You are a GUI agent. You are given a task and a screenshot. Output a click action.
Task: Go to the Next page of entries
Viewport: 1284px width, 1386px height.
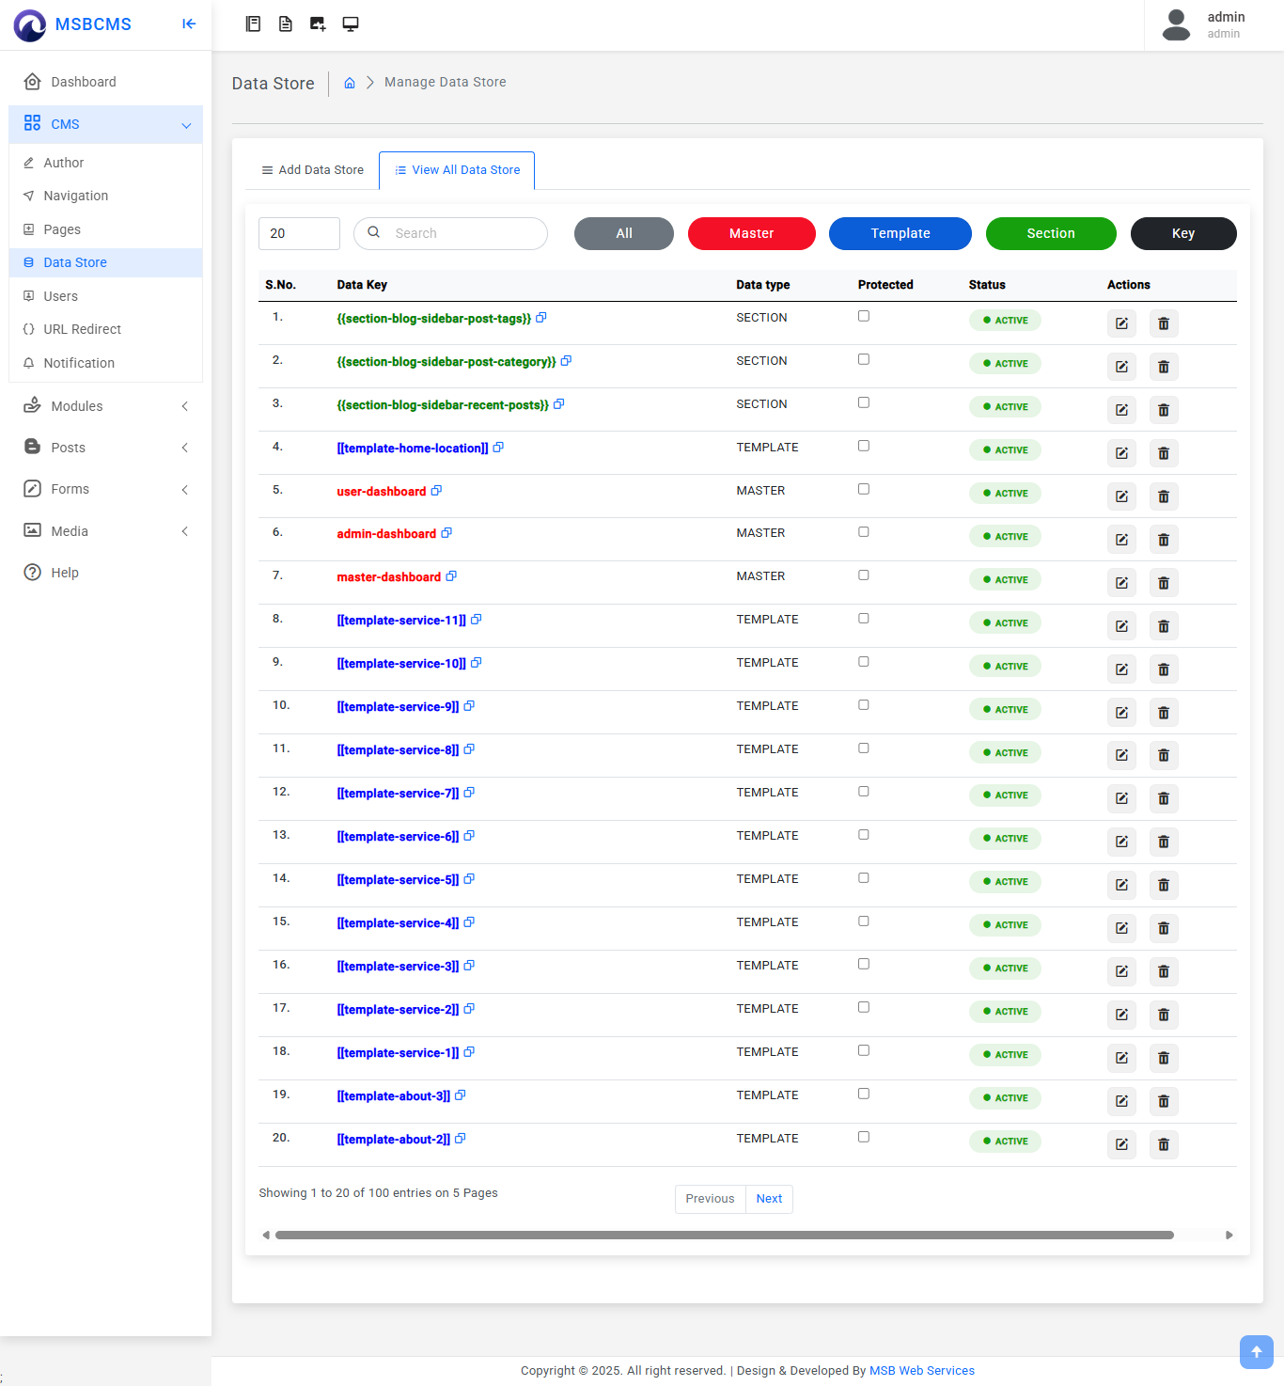(769, 1199)
